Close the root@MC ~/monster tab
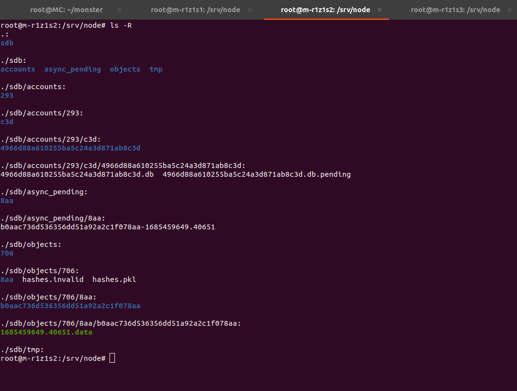Viewport: 517px width, 391px height. [x=120, y=10]
